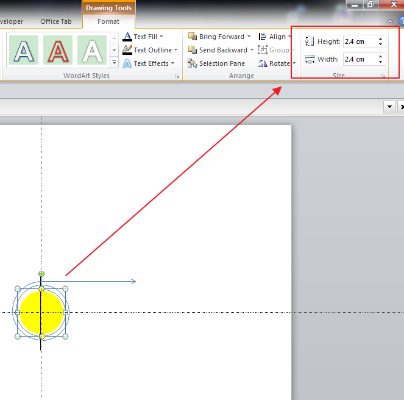Increase Width with the up spinner
The height and width of the screenshot is (400, 404).
click(x=381, y=57)
